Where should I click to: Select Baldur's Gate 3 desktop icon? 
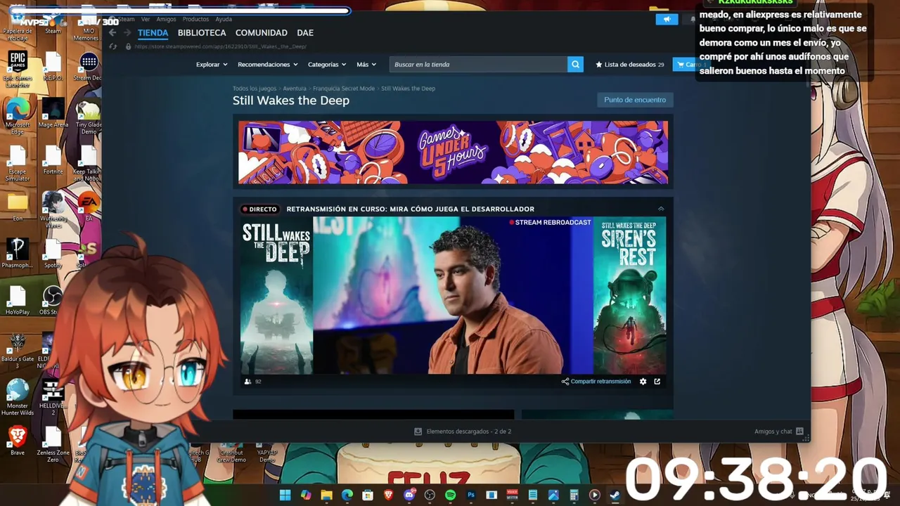click(x=18, y=350)
